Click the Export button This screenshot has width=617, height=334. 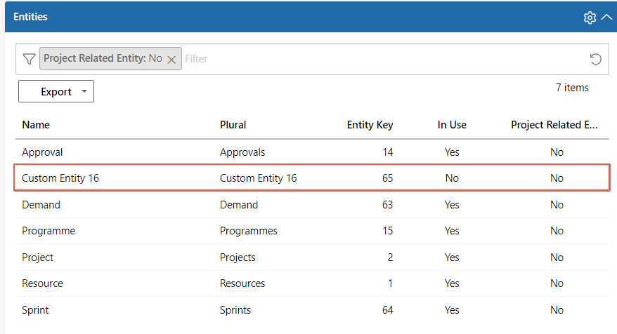tap(56, 91)
